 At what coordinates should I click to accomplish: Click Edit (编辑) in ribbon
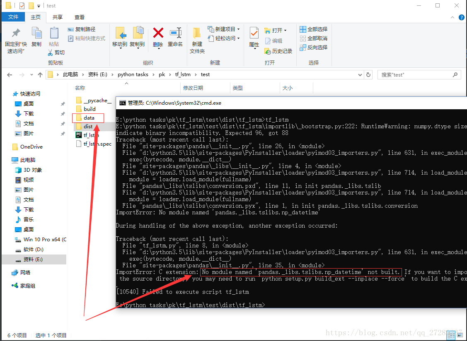coord(273,41)
